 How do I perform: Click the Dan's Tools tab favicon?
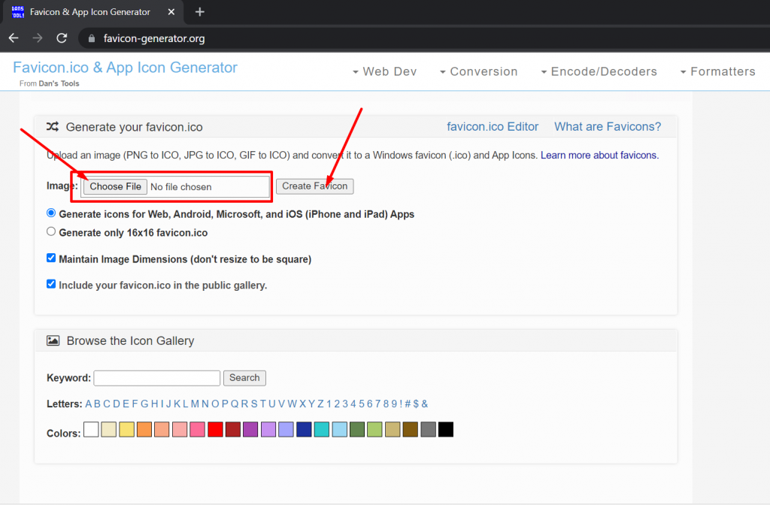click(x=18, y=12)
